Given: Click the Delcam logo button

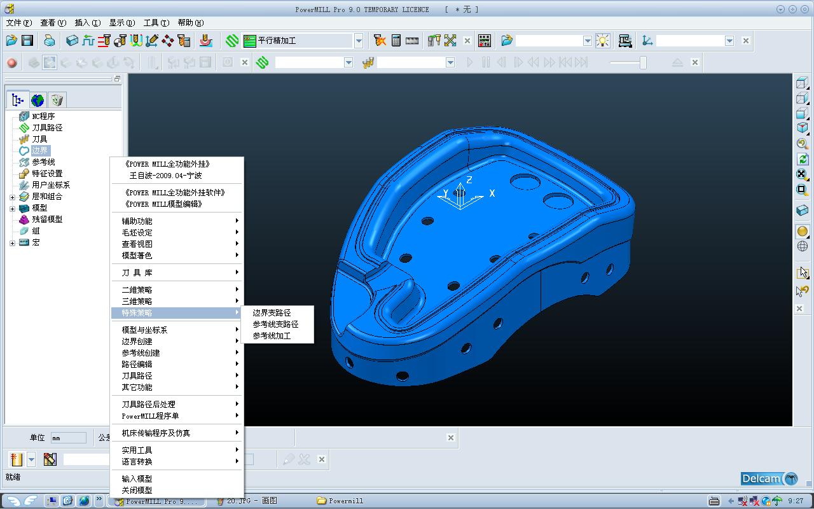Looking at the screenshot, I should (769, 478).
